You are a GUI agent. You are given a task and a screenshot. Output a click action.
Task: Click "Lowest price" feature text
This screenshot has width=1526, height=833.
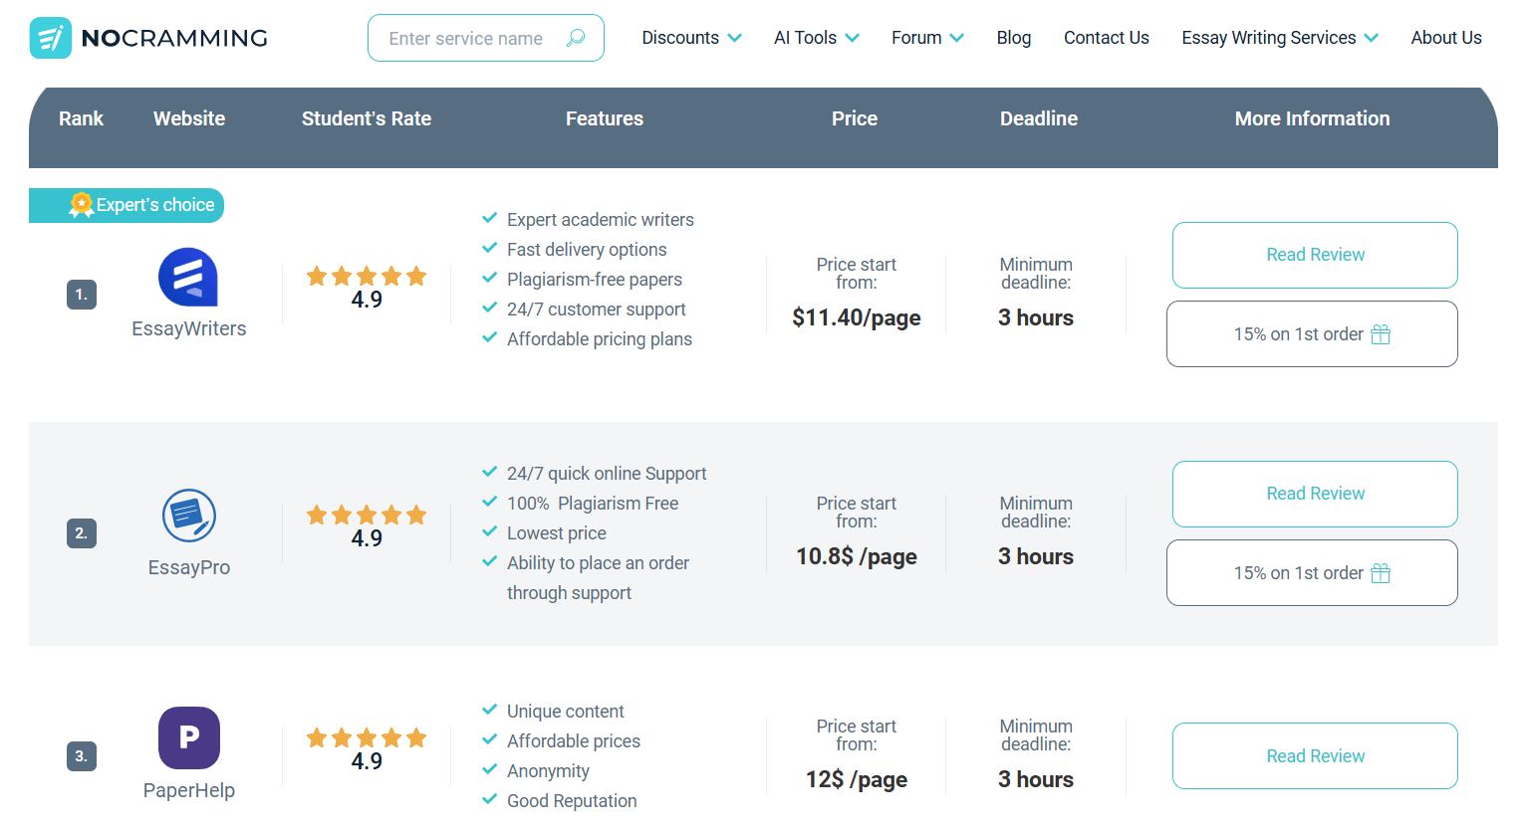tap(557, 533)
